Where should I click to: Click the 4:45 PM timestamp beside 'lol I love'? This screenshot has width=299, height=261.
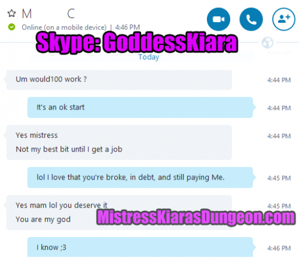(x=279, y=178)
